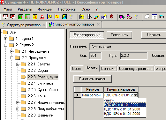The width and height of the screenshot is (166, 120).
Task: Click the magenta delivery truck icon
Action: coord(122,17)
